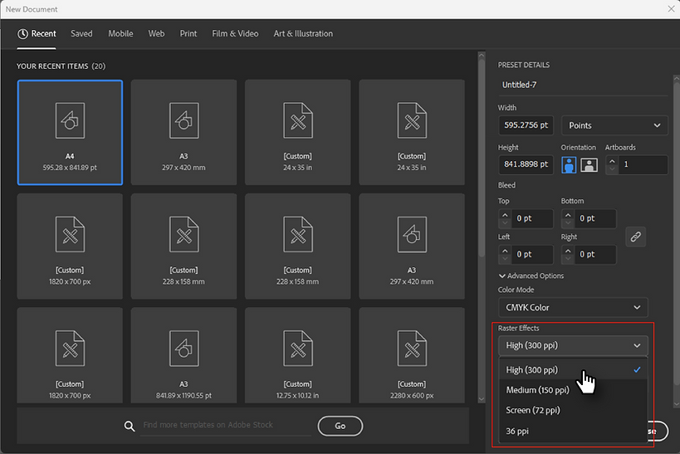This screenshot has height=454, width=680.
Task: Open the Print presets tab
Action: pyautogui.click(x=188, y=34)
